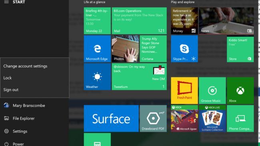
Task: Click the Power icon
Action: [6, 144]
